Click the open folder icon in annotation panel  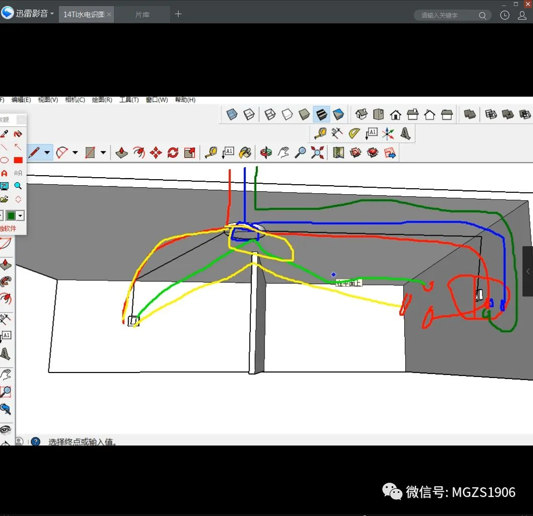click(5, 199)
